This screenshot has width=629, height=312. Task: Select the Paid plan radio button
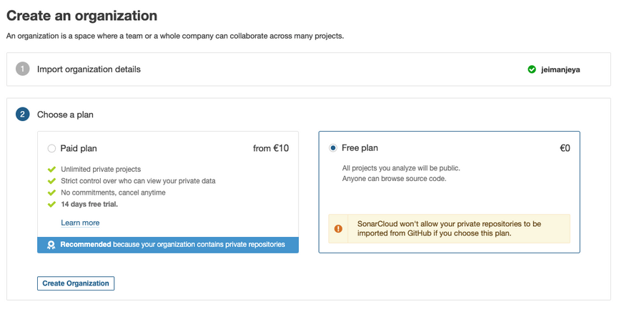pyautogui.click(x=51, y=149)
